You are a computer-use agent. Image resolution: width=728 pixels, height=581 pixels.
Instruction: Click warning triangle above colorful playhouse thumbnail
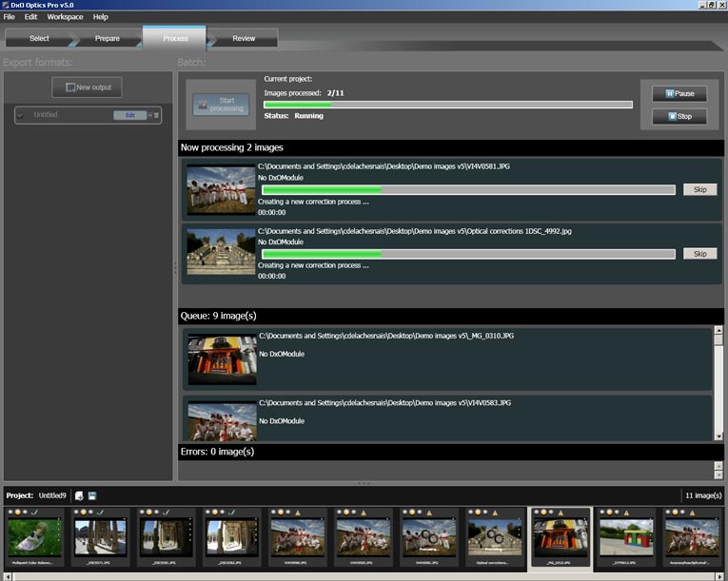(x=626, y=513)
